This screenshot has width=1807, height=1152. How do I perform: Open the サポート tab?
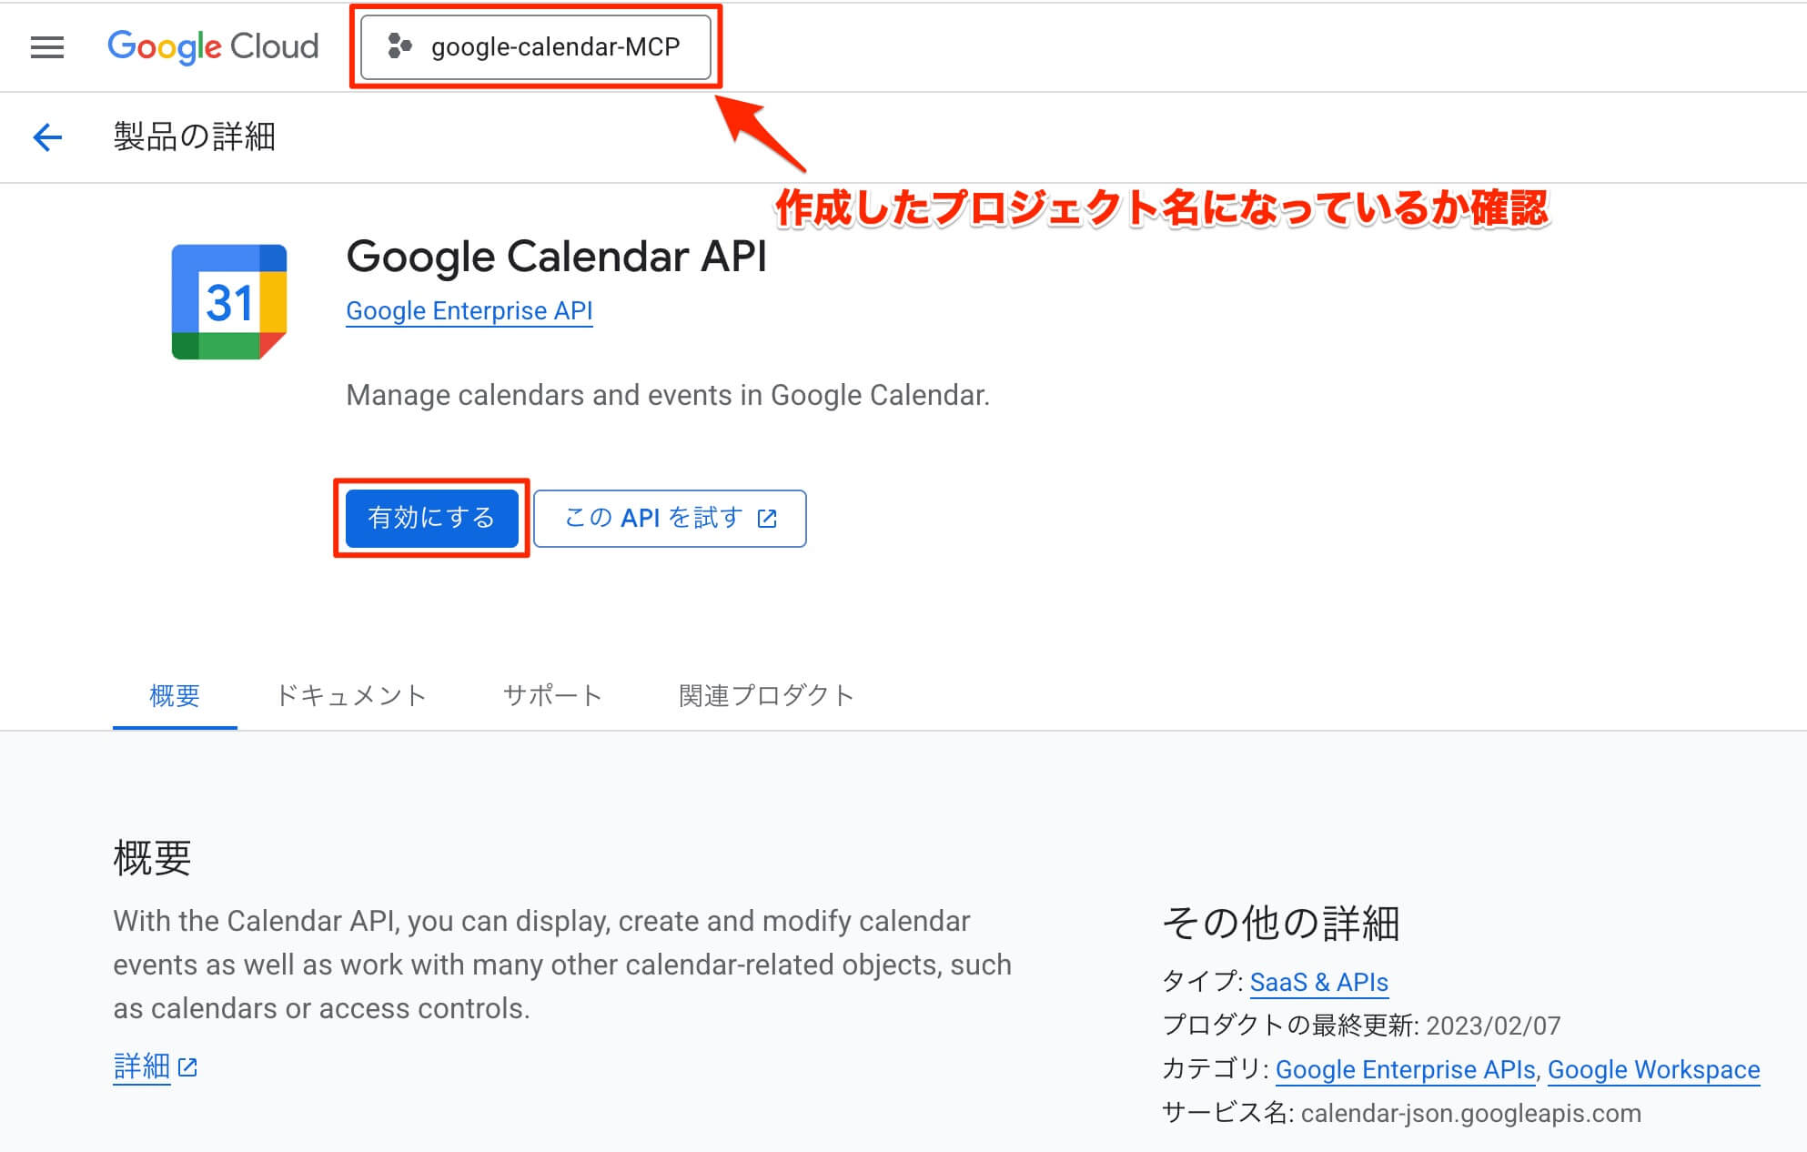coord(552,696)
